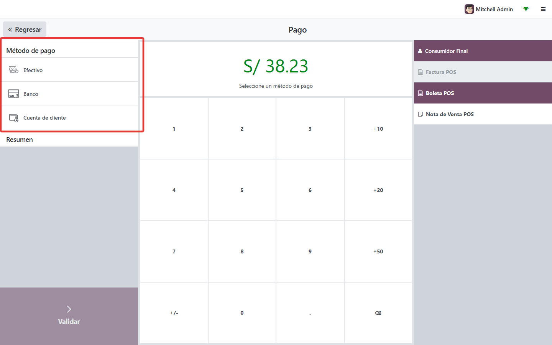Add twenty using the +20 key
The width and height of the screenshot is (552, 345).
point(378,190)
